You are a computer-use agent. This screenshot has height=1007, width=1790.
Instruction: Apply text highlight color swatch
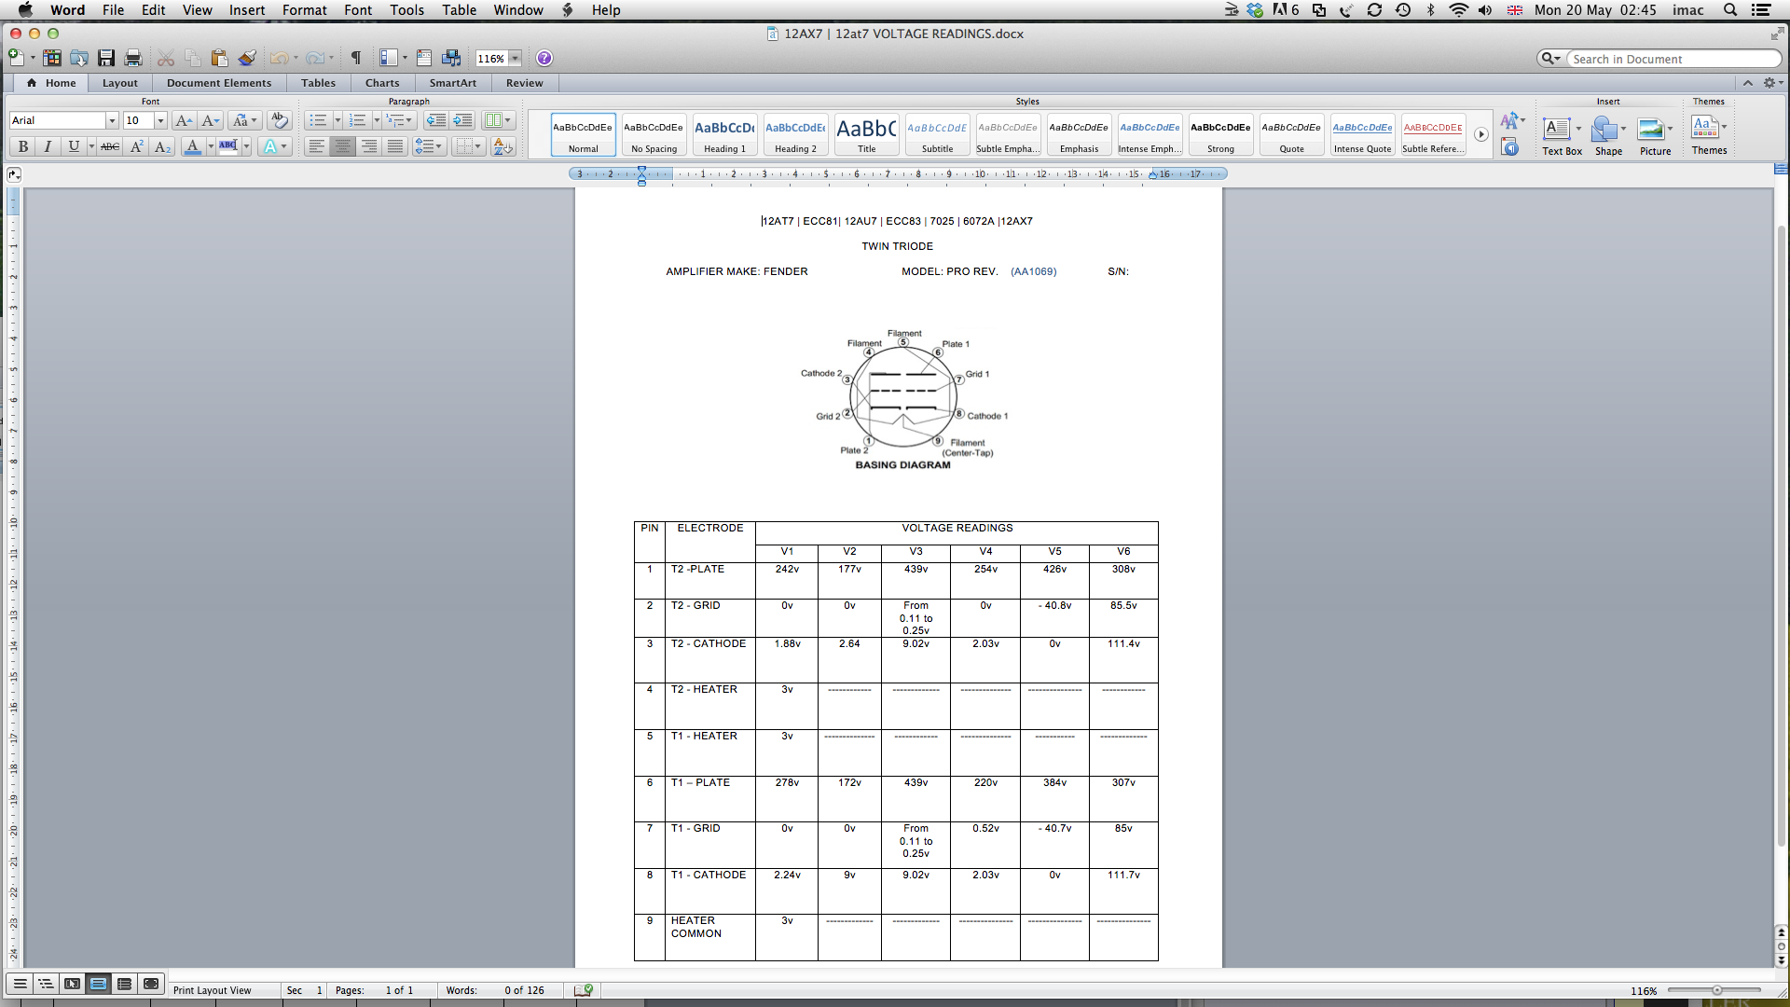[x=228, y=146]
